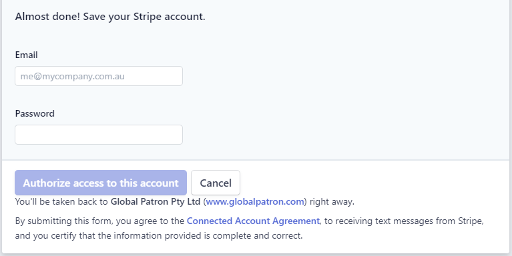Click the Email field label
This screenshot has width=512, height=256.
(27, 55)
